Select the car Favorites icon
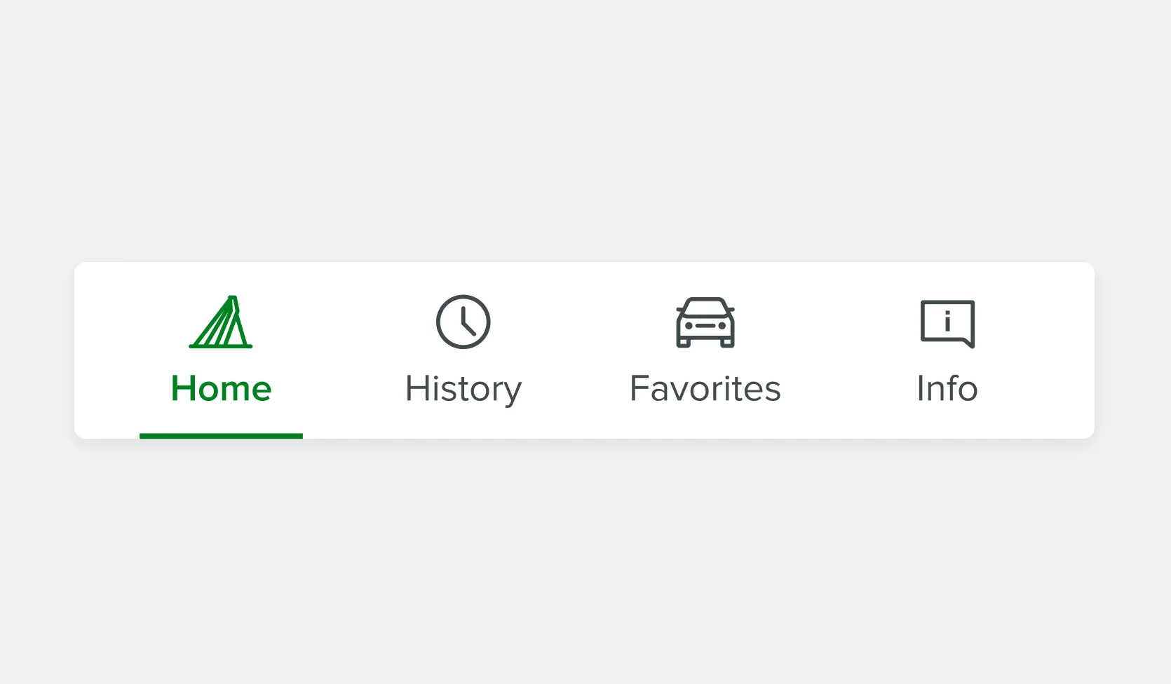This screenshot has width=1171, height=684. pyautogui.click(x=705, y=323)
